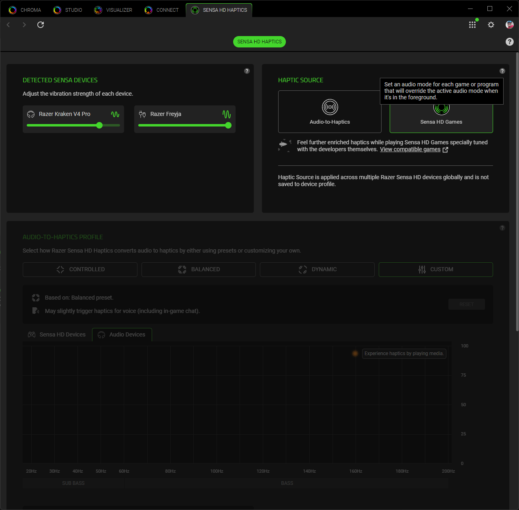The image size is (519, 510).
Task: Open help for Detected Sensa Devices panel
Action: pyautogui.click(x=247, y=71)
